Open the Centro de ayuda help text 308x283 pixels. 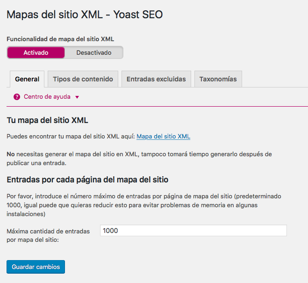pyautogui.click(x=47, y=97)
